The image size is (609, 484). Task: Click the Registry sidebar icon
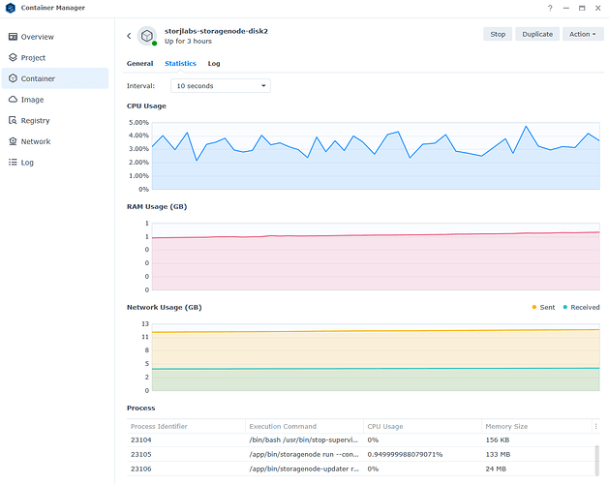(x=13, y=121)
